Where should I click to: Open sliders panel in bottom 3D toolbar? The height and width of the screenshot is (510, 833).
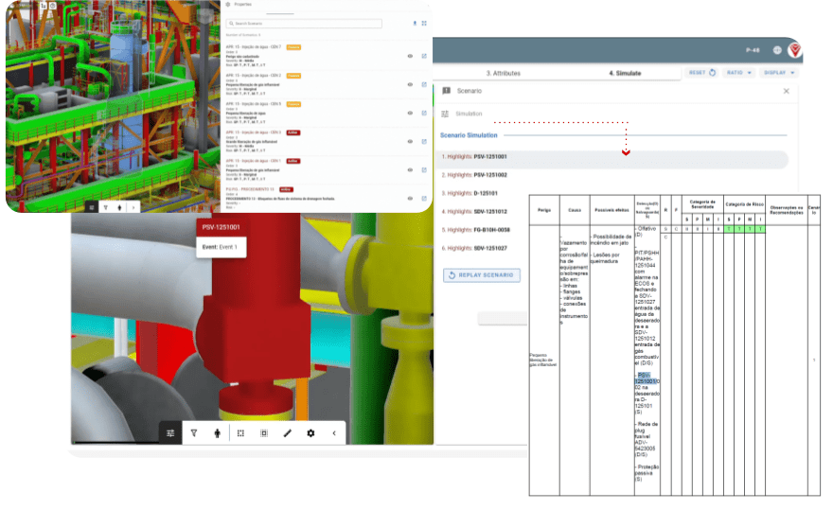[170, 433]
